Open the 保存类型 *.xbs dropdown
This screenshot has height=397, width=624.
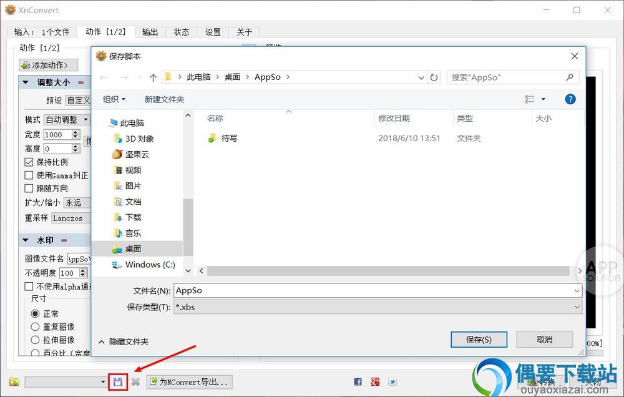coord(378,307)
